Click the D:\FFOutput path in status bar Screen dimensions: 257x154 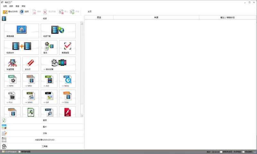tap(11, 152)
